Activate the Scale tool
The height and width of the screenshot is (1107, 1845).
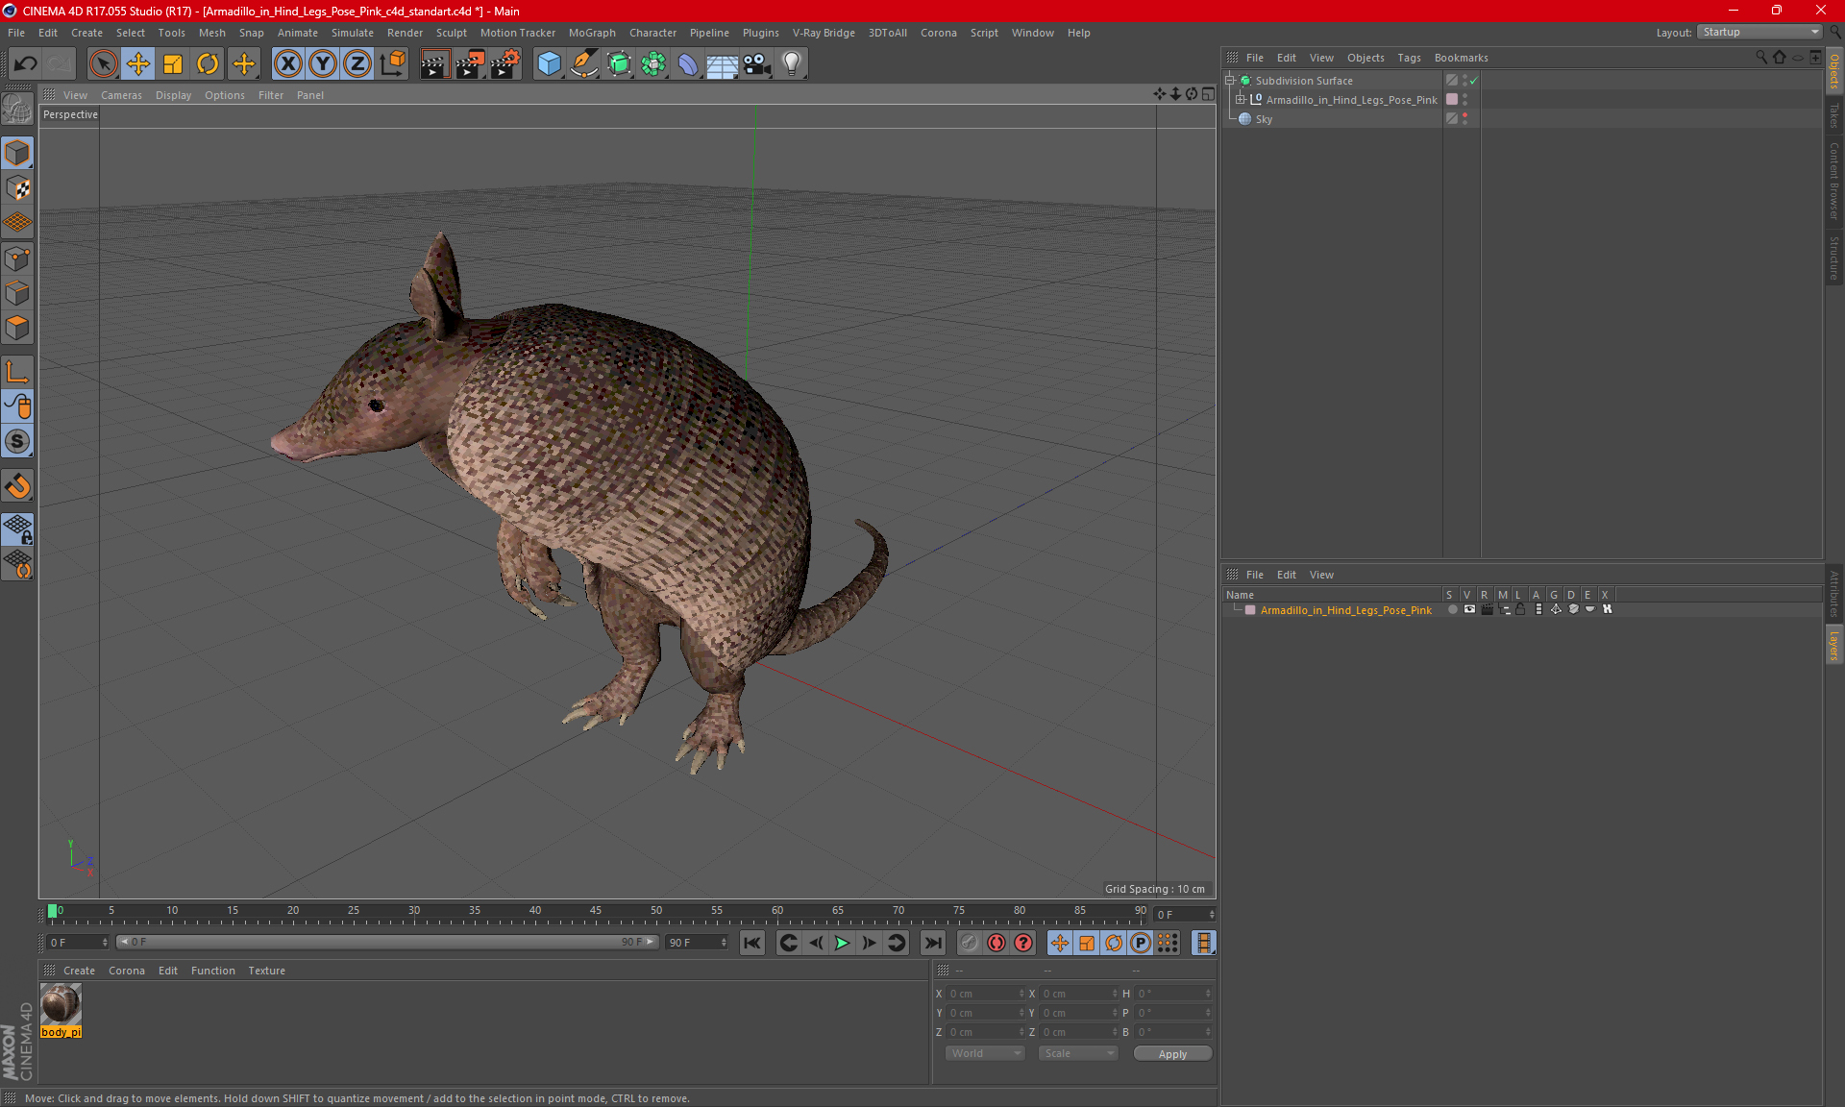173,64
